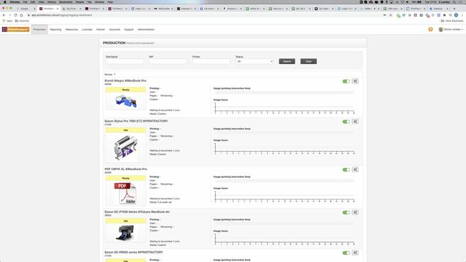Screen dimensions: 466x262
Task: Click the Clear button
Action: 309,61
